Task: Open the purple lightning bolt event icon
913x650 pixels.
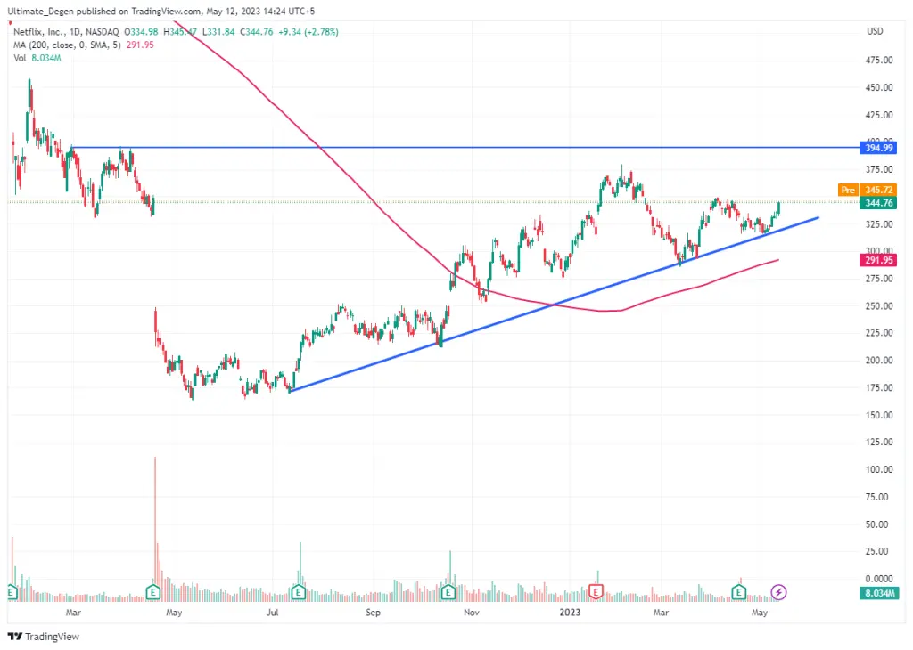Action: pyautogui.click(x=778, y=592)
